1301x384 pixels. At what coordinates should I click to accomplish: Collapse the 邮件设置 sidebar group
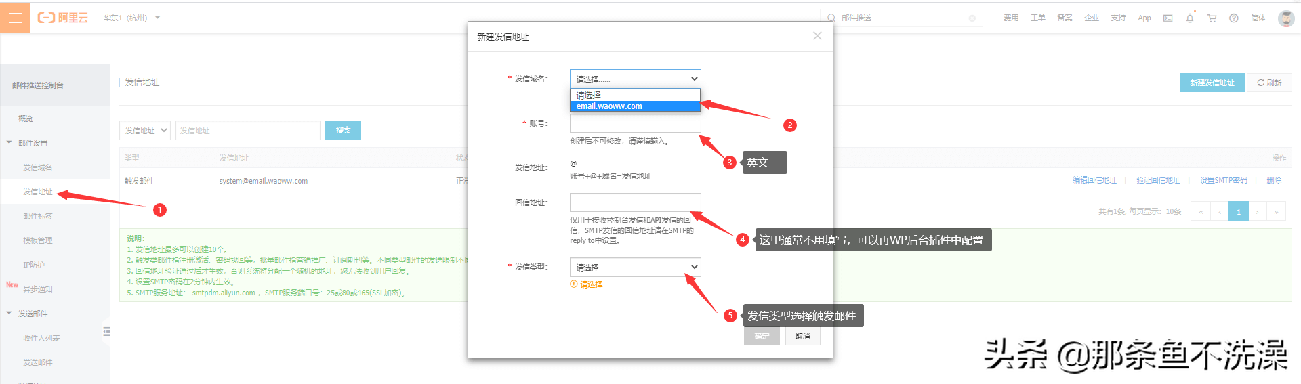(33, 143)
